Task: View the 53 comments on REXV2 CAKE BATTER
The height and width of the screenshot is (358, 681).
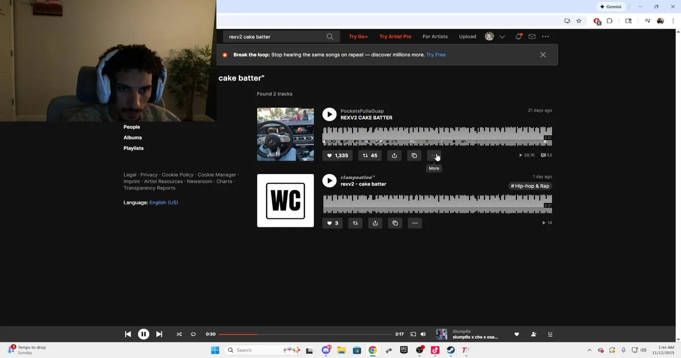Action: 546,155
